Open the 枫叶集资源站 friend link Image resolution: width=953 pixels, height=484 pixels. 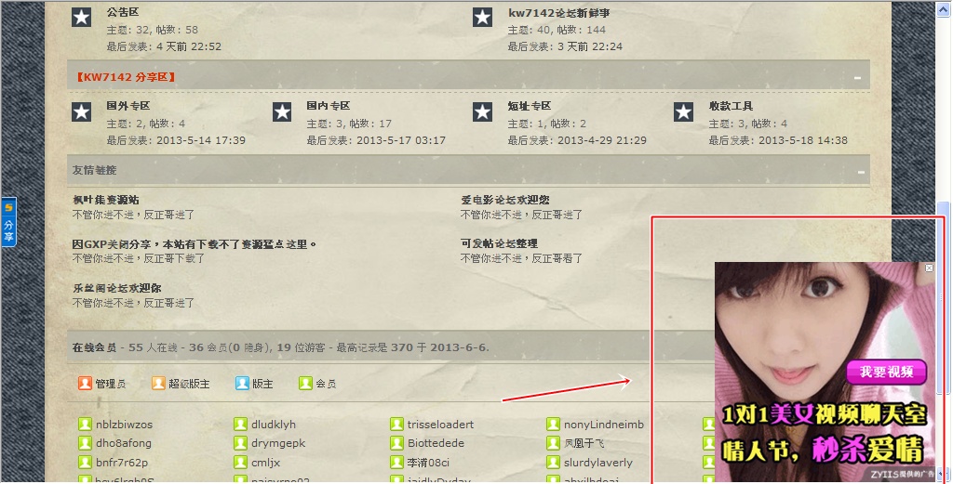[x=106, y=200]
